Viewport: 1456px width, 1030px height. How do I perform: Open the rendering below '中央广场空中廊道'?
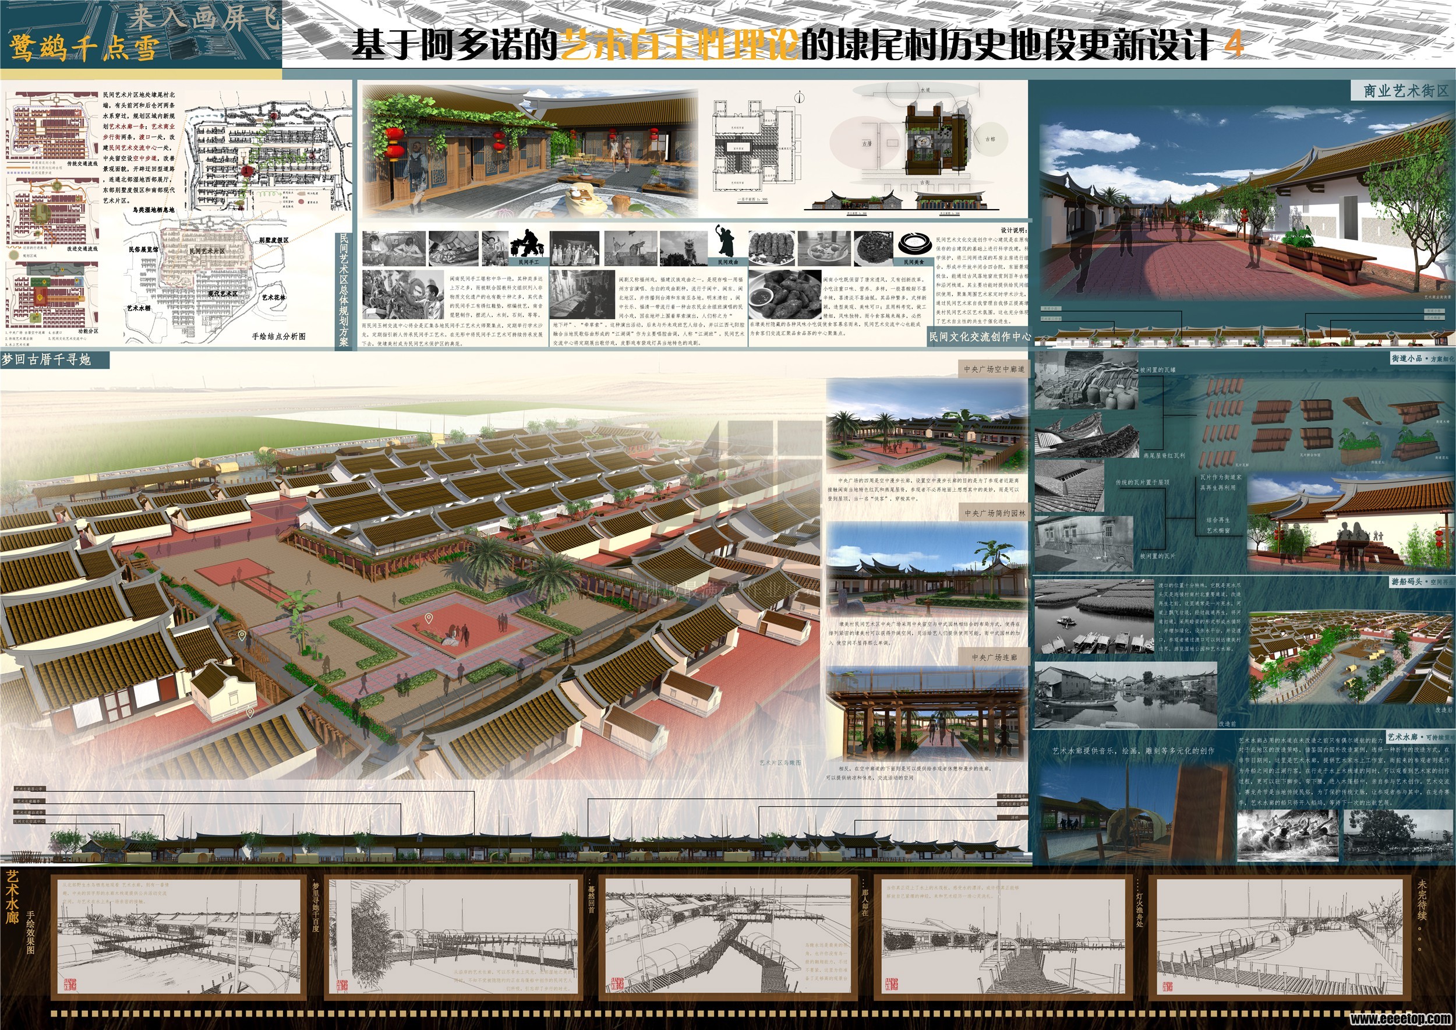click(x=927, y=425)
